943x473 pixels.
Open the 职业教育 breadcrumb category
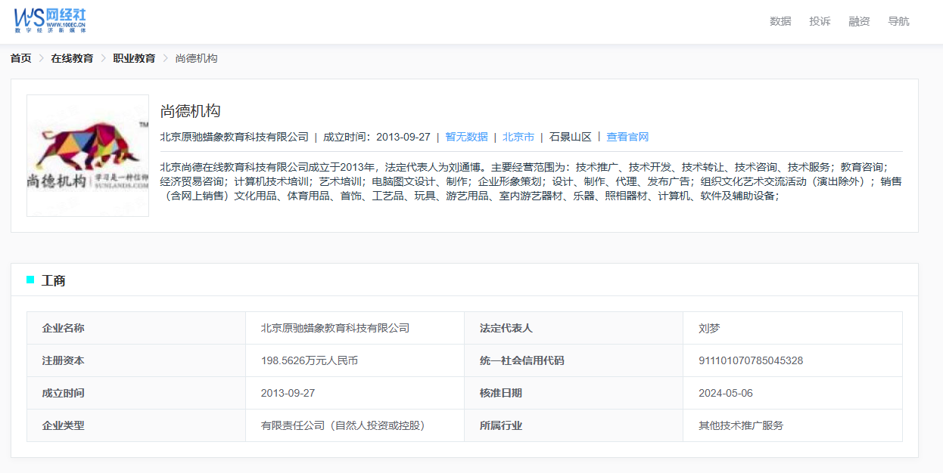tap(133, 57)
